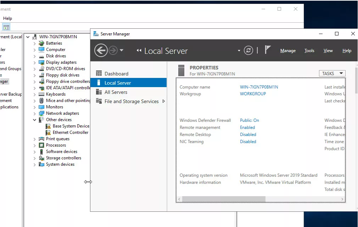
Task: Click the Display adapters icon
Action: click(x=41, y=62)
